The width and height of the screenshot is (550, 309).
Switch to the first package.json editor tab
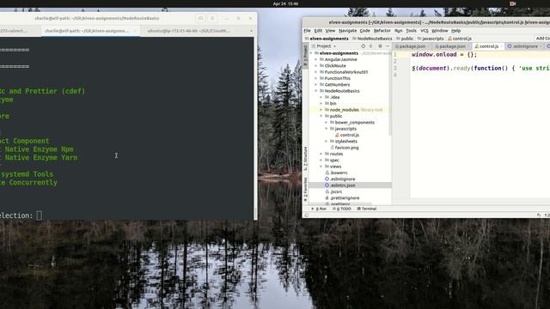(412, 46)
